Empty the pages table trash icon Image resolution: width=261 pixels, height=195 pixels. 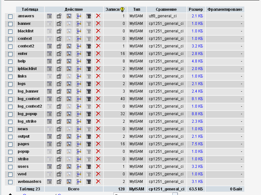[89, 144]
